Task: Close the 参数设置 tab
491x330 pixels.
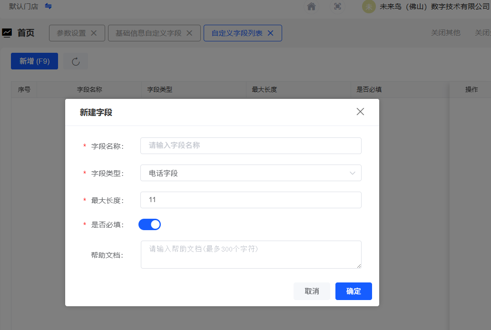Action: click(94, 33)
